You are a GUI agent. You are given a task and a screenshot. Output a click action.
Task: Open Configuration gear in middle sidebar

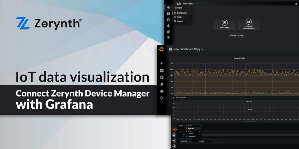click(162, 91)
